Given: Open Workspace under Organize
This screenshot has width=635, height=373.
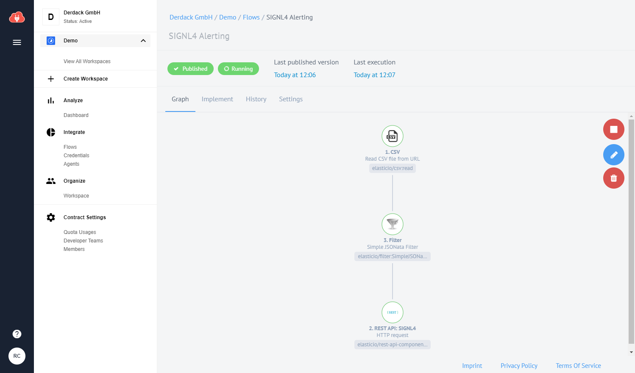Looking at the screenshot, I should (76, 196).
